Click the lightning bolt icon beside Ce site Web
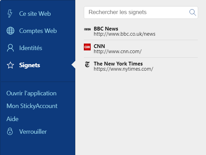206x155 pixels. pyautogui.click(x=10, y=14)
